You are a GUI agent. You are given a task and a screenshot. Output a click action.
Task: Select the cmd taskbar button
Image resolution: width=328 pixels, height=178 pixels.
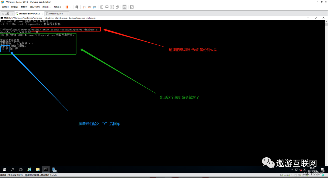point(46,169)
